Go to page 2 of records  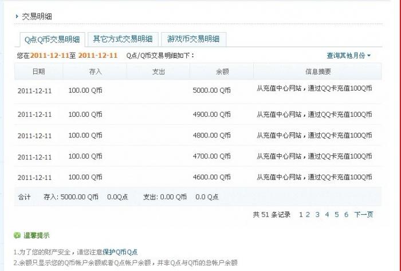click(x=308, y=215)
